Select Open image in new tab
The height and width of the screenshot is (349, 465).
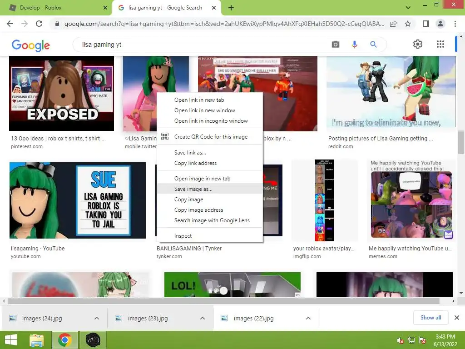[x=210, y=178]
